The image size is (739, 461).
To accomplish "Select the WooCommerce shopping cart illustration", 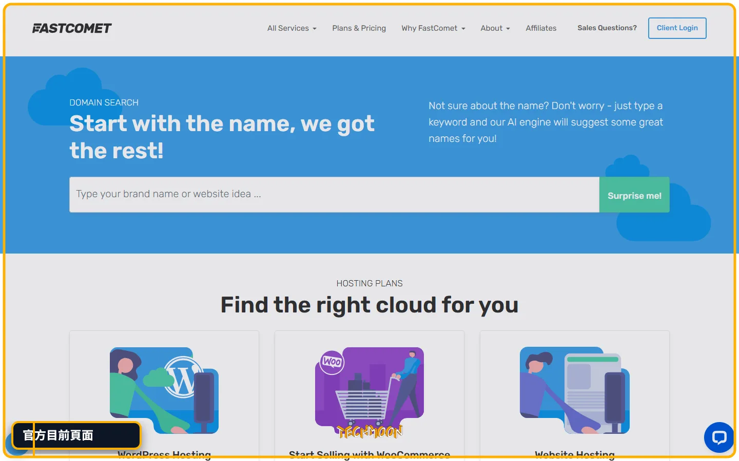I will point(369,390).
